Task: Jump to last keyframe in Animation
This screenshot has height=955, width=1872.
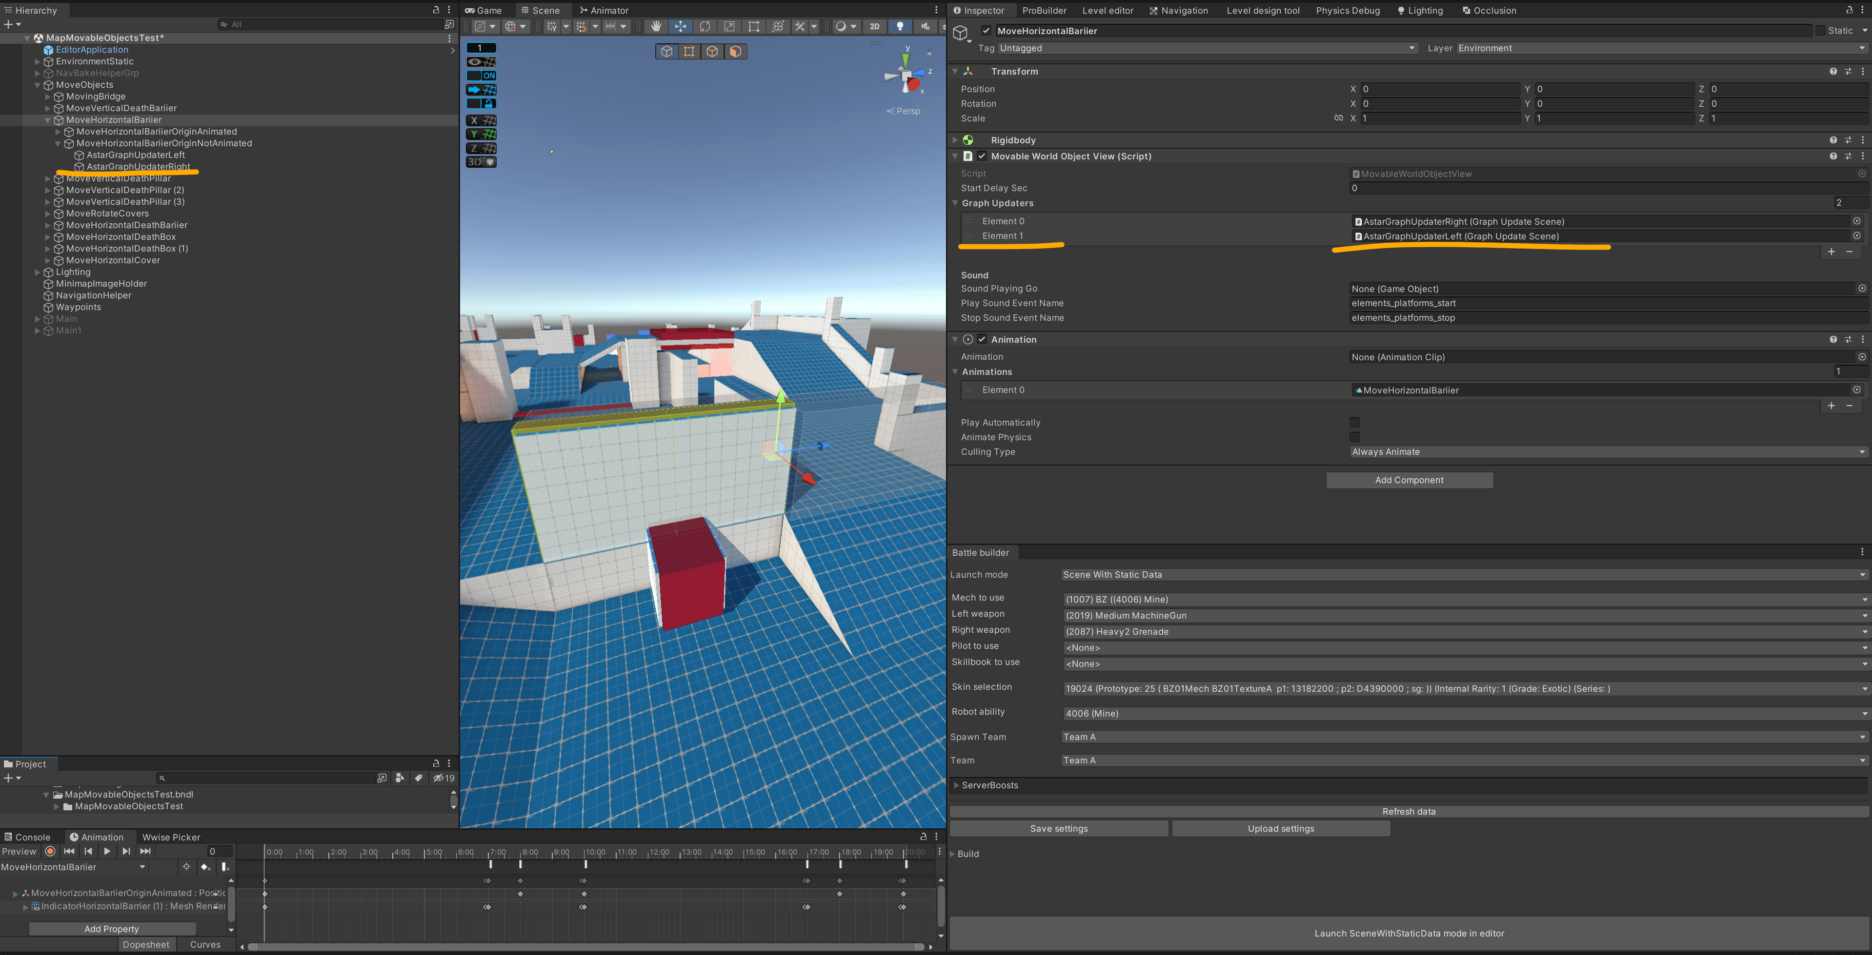Action: coord(145,851)
